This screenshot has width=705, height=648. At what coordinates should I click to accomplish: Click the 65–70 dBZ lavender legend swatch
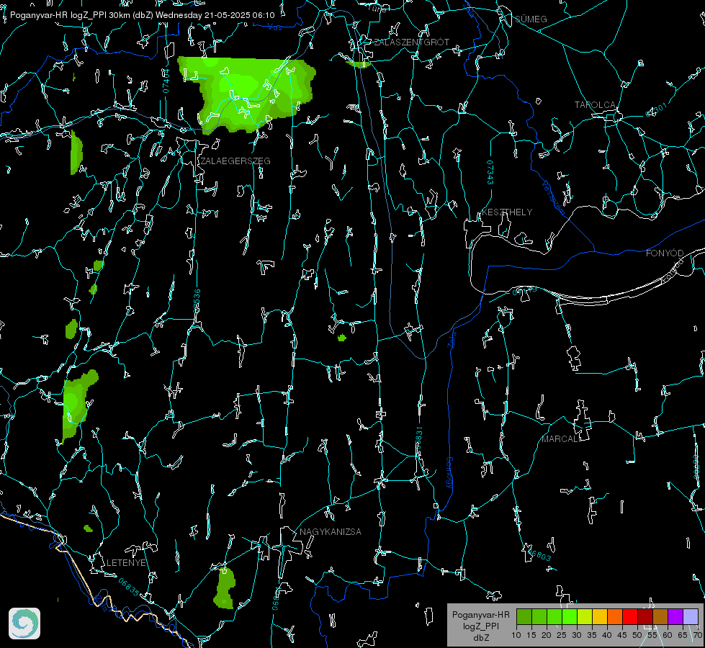click(x=691, y=616)
